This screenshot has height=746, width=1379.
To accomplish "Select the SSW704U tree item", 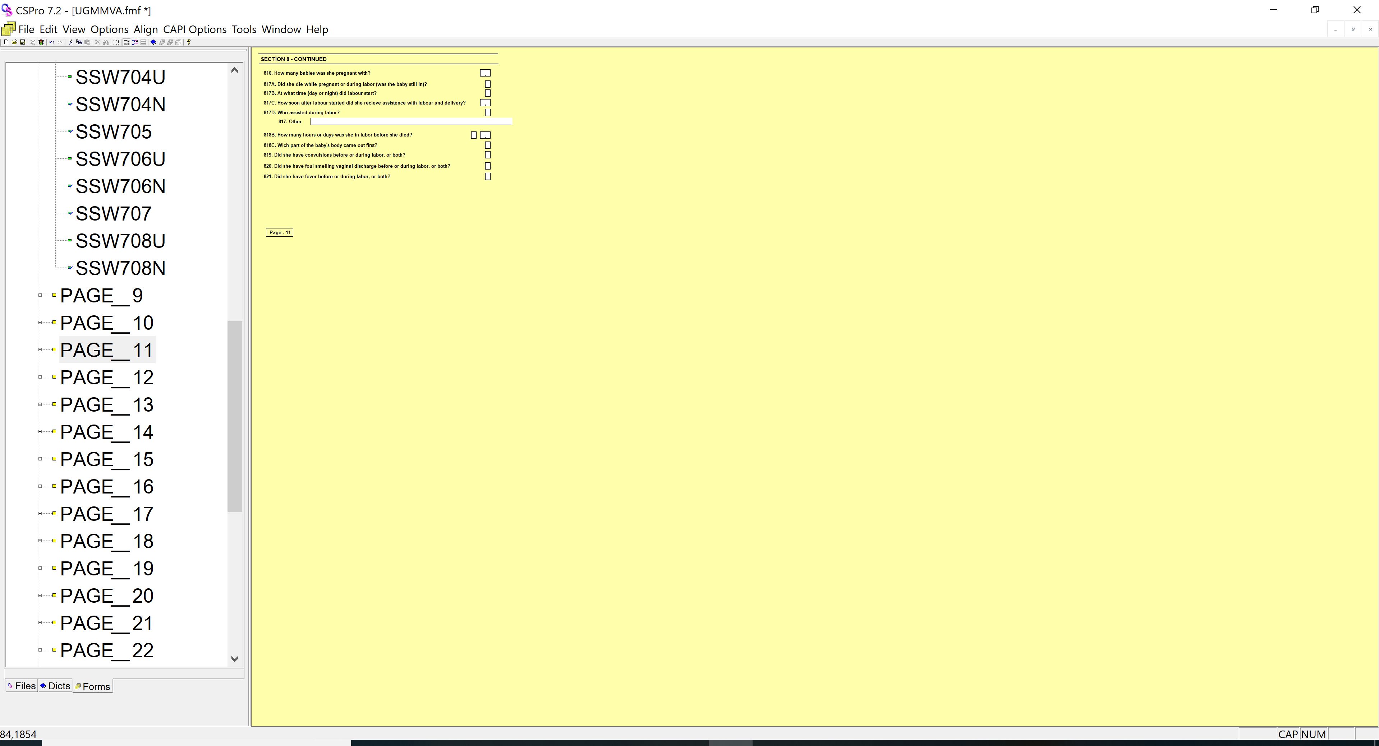I will pos(120,77).
